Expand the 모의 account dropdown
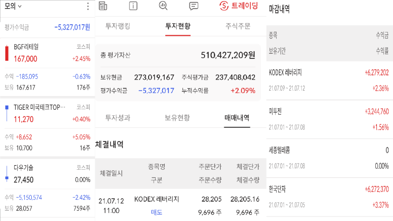Screen dimensions: 393x221 click(x=13, y=6)
